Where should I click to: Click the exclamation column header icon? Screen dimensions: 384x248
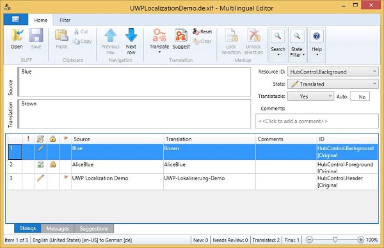tap(28, 139)
